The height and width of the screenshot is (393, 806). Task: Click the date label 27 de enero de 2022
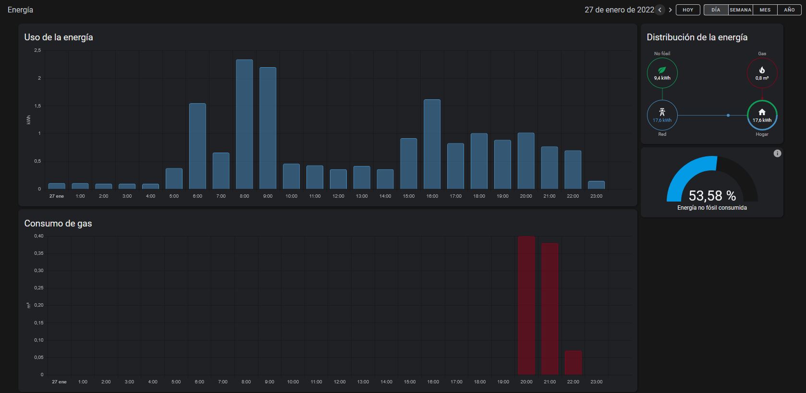(619, 10)
